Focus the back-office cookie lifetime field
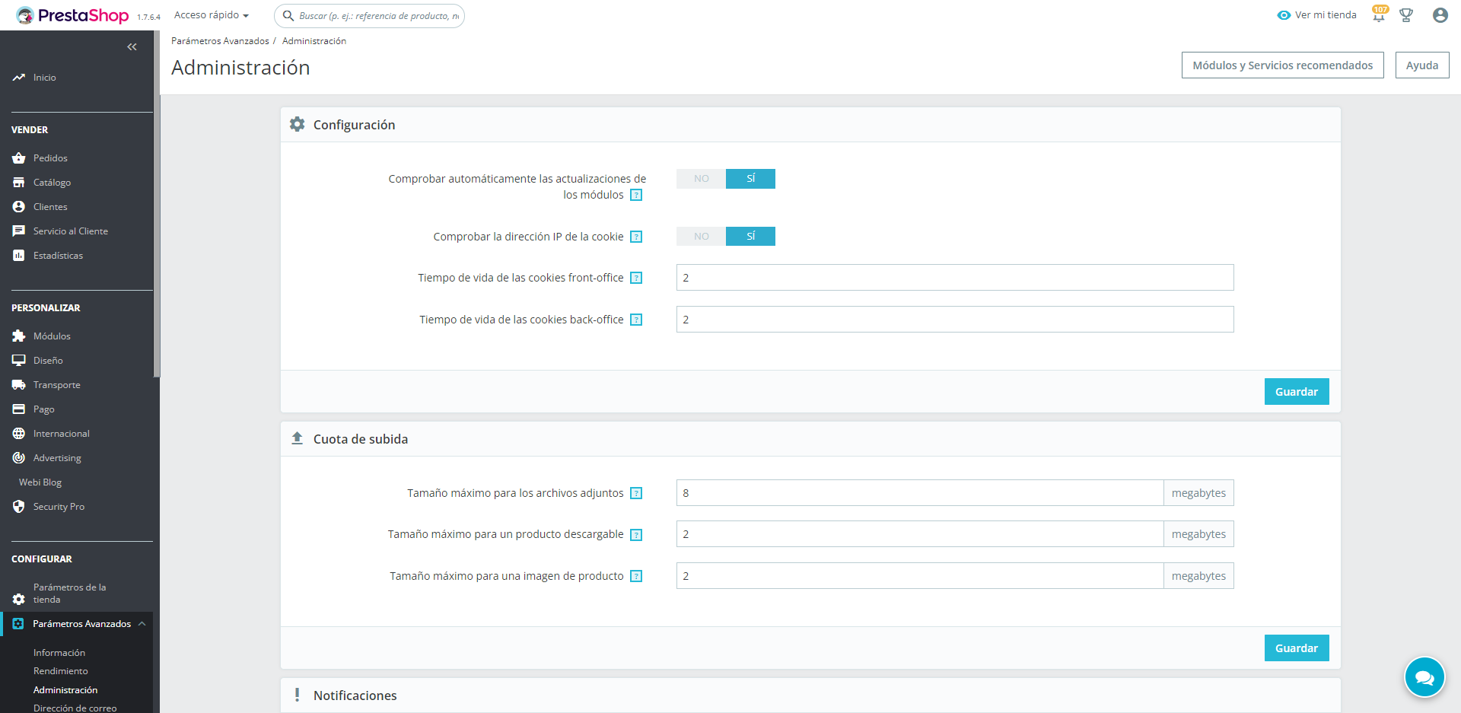The width and height of the screenshot is (1461, 713). 954,320
